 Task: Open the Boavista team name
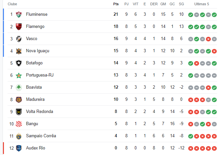[34, 87]
